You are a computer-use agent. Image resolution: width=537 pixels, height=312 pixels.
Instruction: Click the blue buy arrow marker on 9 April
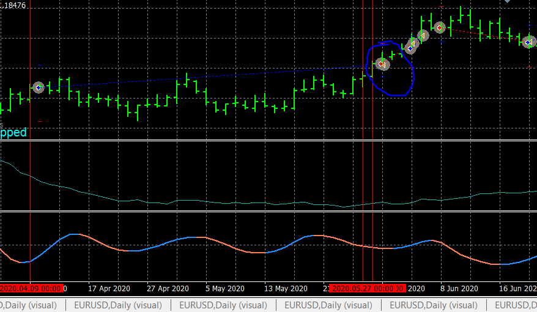click(39, 87)
